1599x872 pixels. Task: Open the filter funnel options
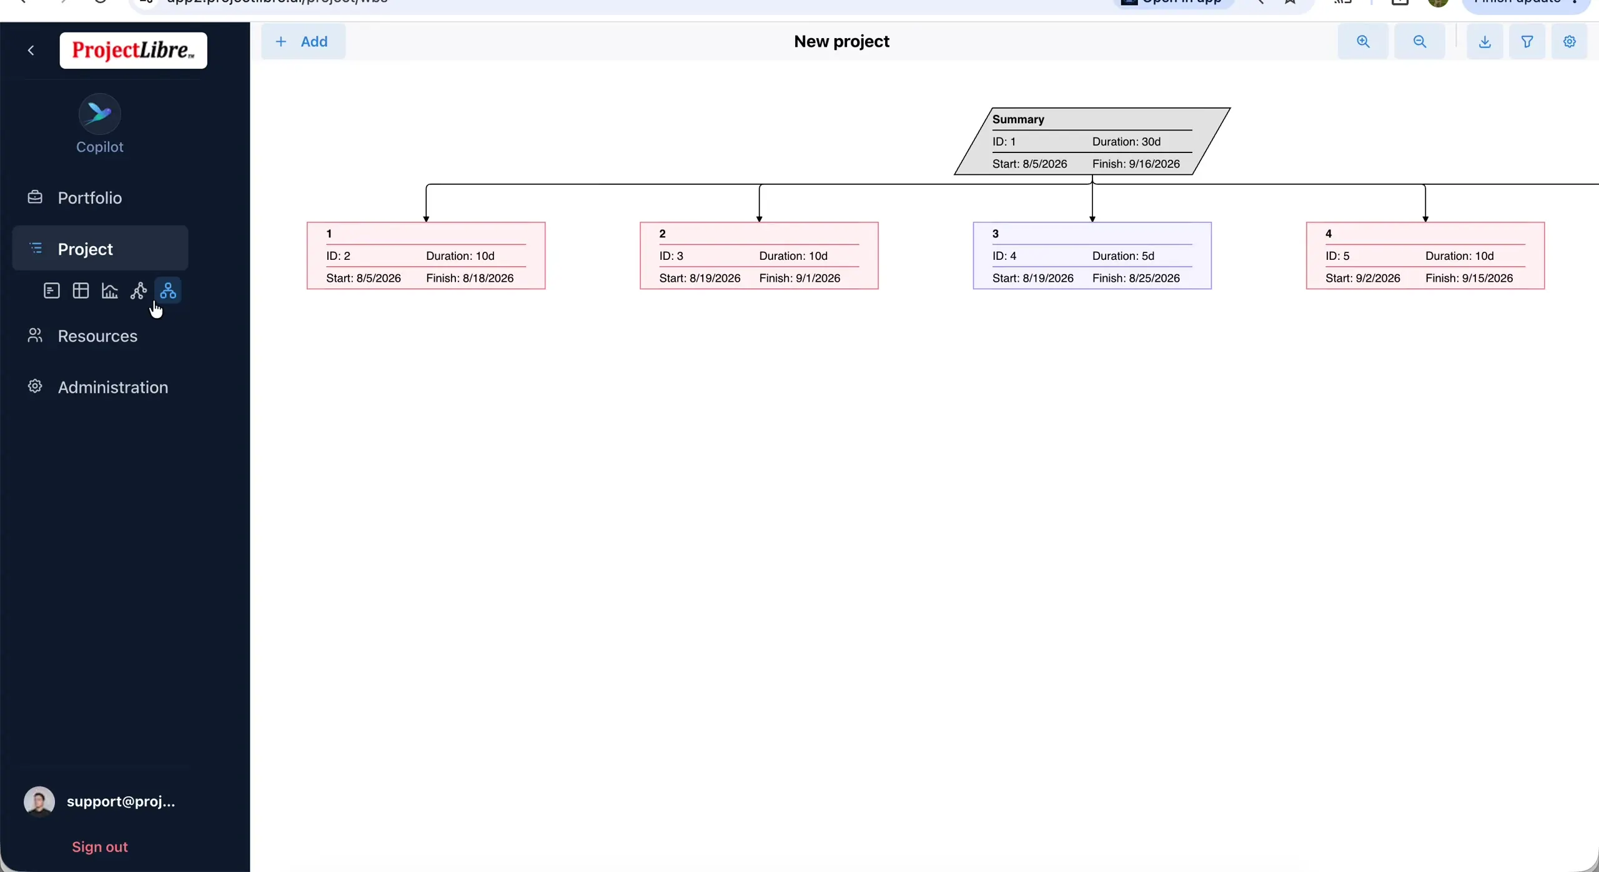point(1527,42)
